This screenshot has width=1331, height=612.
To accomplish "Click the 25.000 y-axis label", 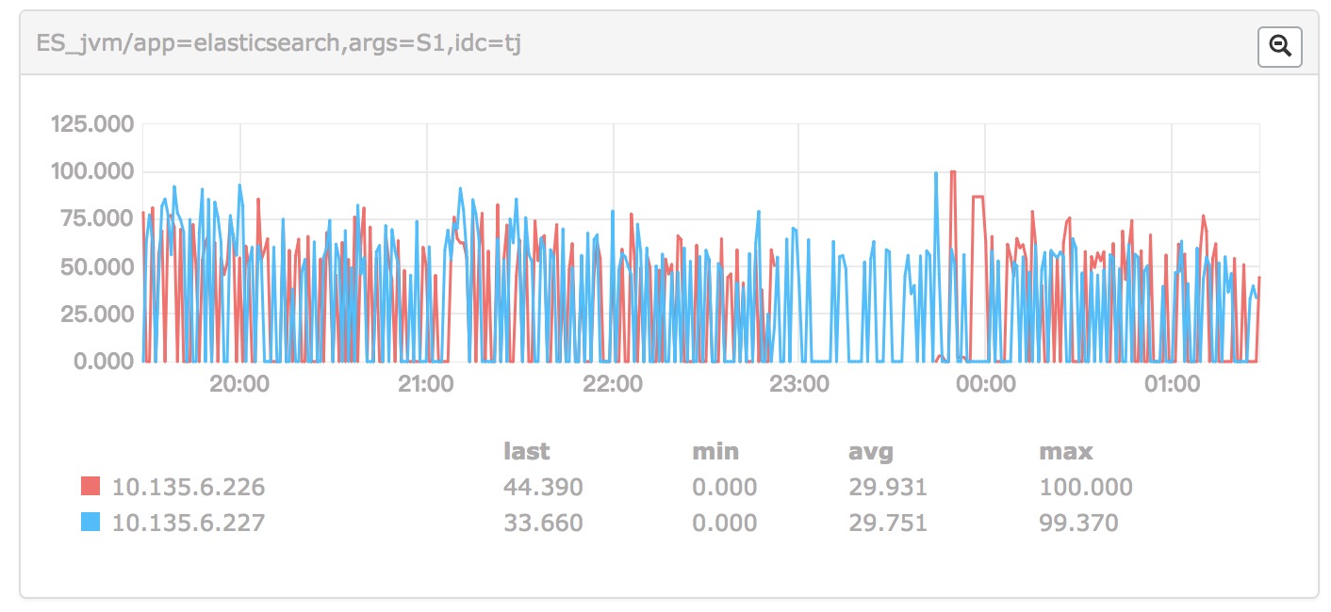I will click(97, 314).
